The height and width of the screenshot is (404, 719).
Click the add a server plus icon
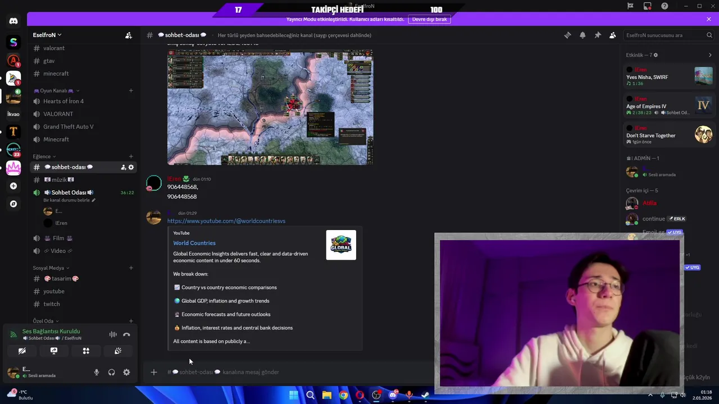coord(13,186)
